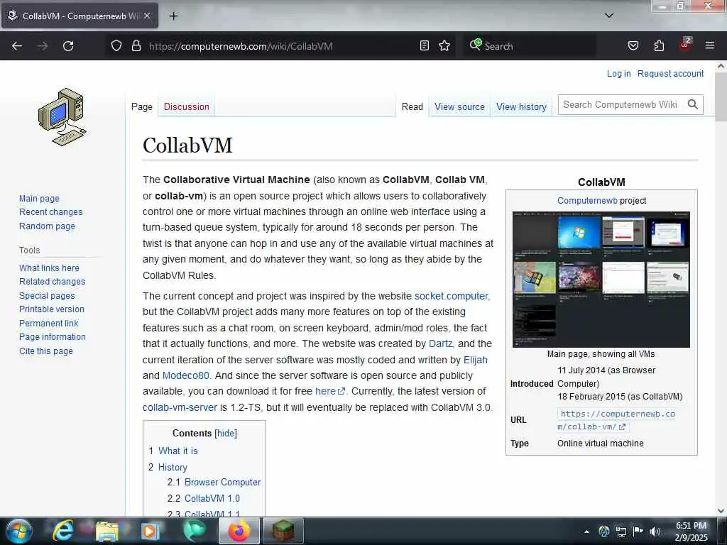
Task: Jump to History contents entry
Action: point(173,467)
